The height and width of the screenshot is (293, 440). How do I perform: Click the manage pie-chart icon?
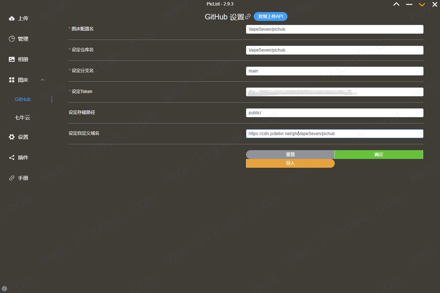(12, 39)
